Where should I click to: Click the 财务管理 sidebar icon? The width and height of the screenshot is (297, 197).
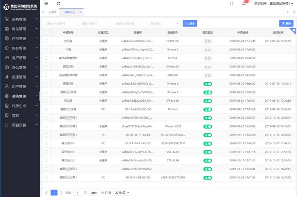click(6, 29)
